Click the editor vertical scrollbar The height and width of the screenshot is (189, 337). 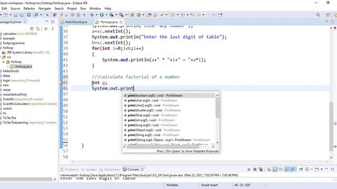pyautogui.click(x=331, y=127)
